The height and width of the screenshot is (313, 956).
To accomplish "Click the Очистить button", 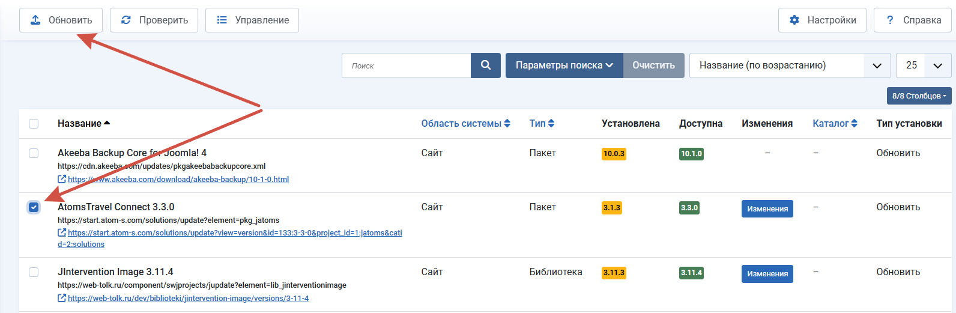I will [653, 65].
